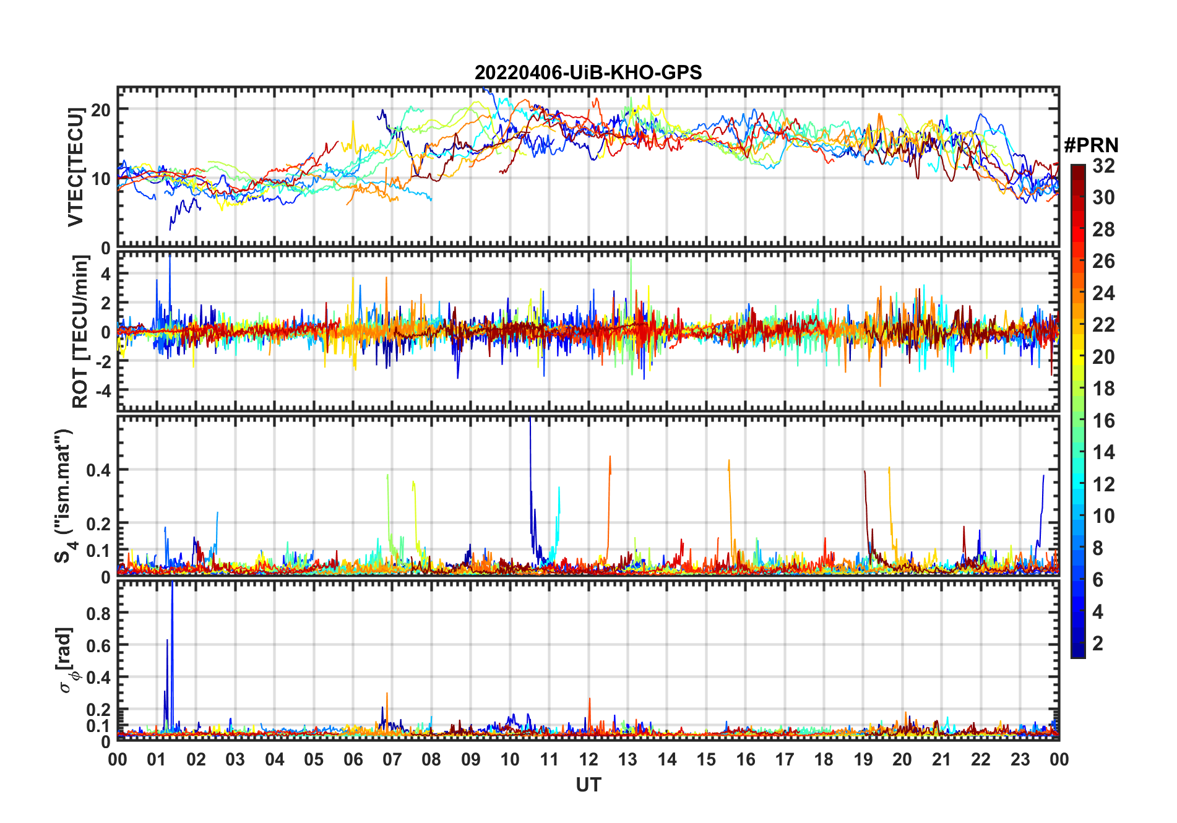Screen dimensions: 1177x823
Task: Click the S4 ("ism.mat") y-axis label
Action: click(x=64, y=496)
